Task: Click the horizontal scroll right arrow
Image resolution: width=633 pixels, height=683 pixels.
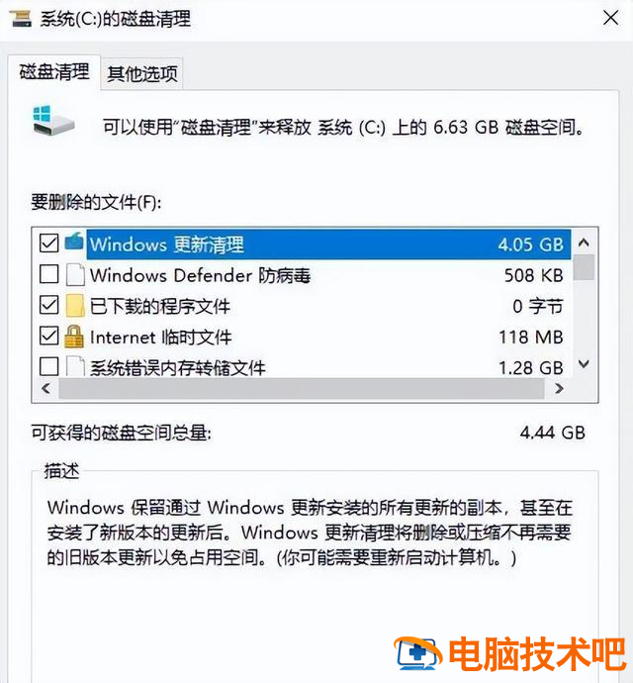Action: coord(560,388)
